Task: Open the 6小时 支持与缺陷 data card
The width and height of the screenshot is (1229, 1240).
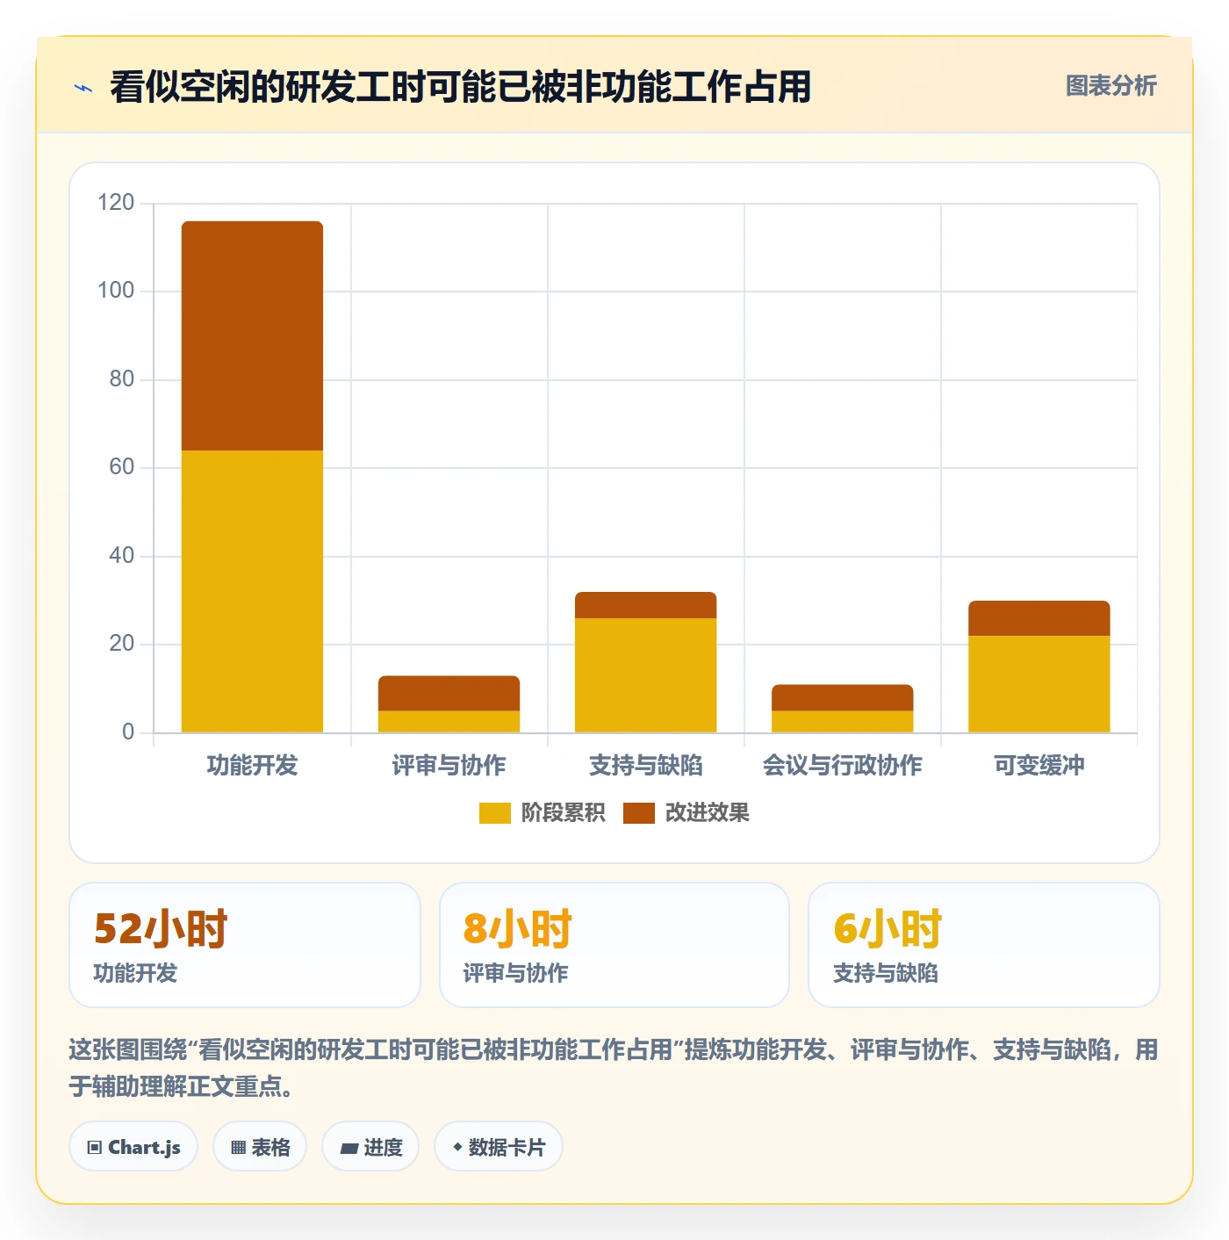Action: [984, 945]
